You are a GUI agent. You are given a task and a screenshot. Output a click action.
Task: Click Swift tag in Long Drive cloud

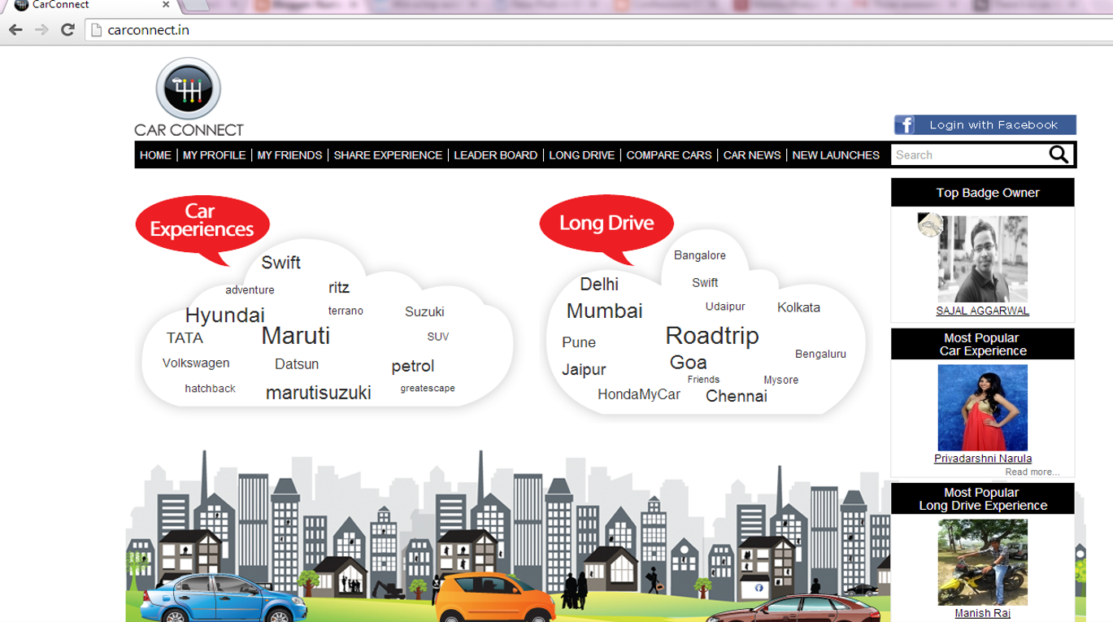click(x=705, y=283)
